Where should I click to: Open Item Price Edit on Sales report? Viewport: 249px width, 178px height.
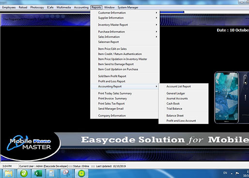click(125, 49)
